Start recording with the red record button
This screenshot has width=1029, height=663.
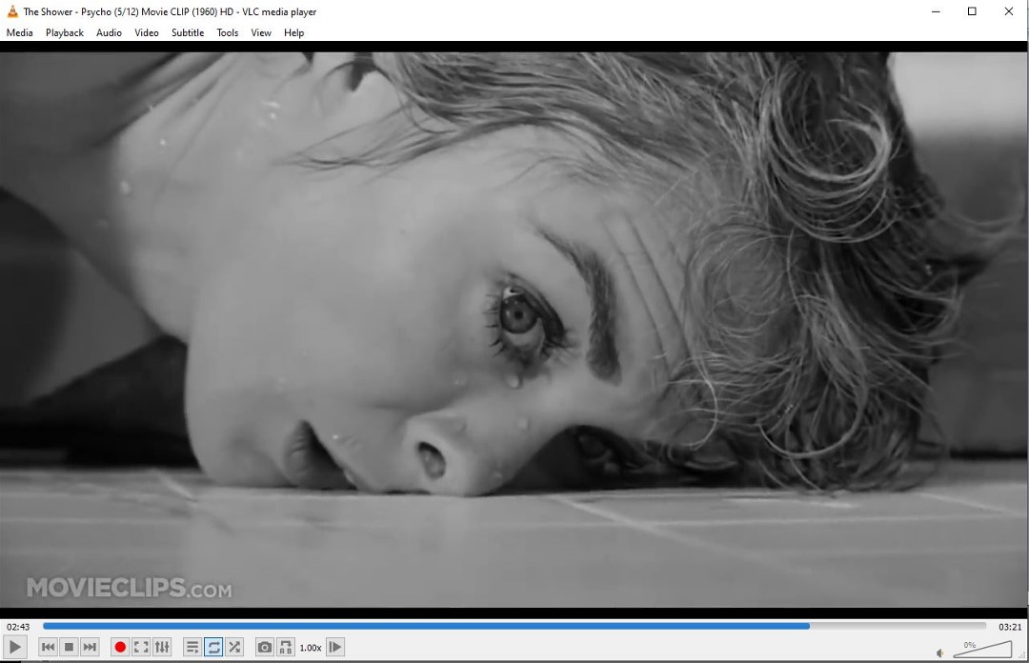pyautogui.click(x=120, y=647)
